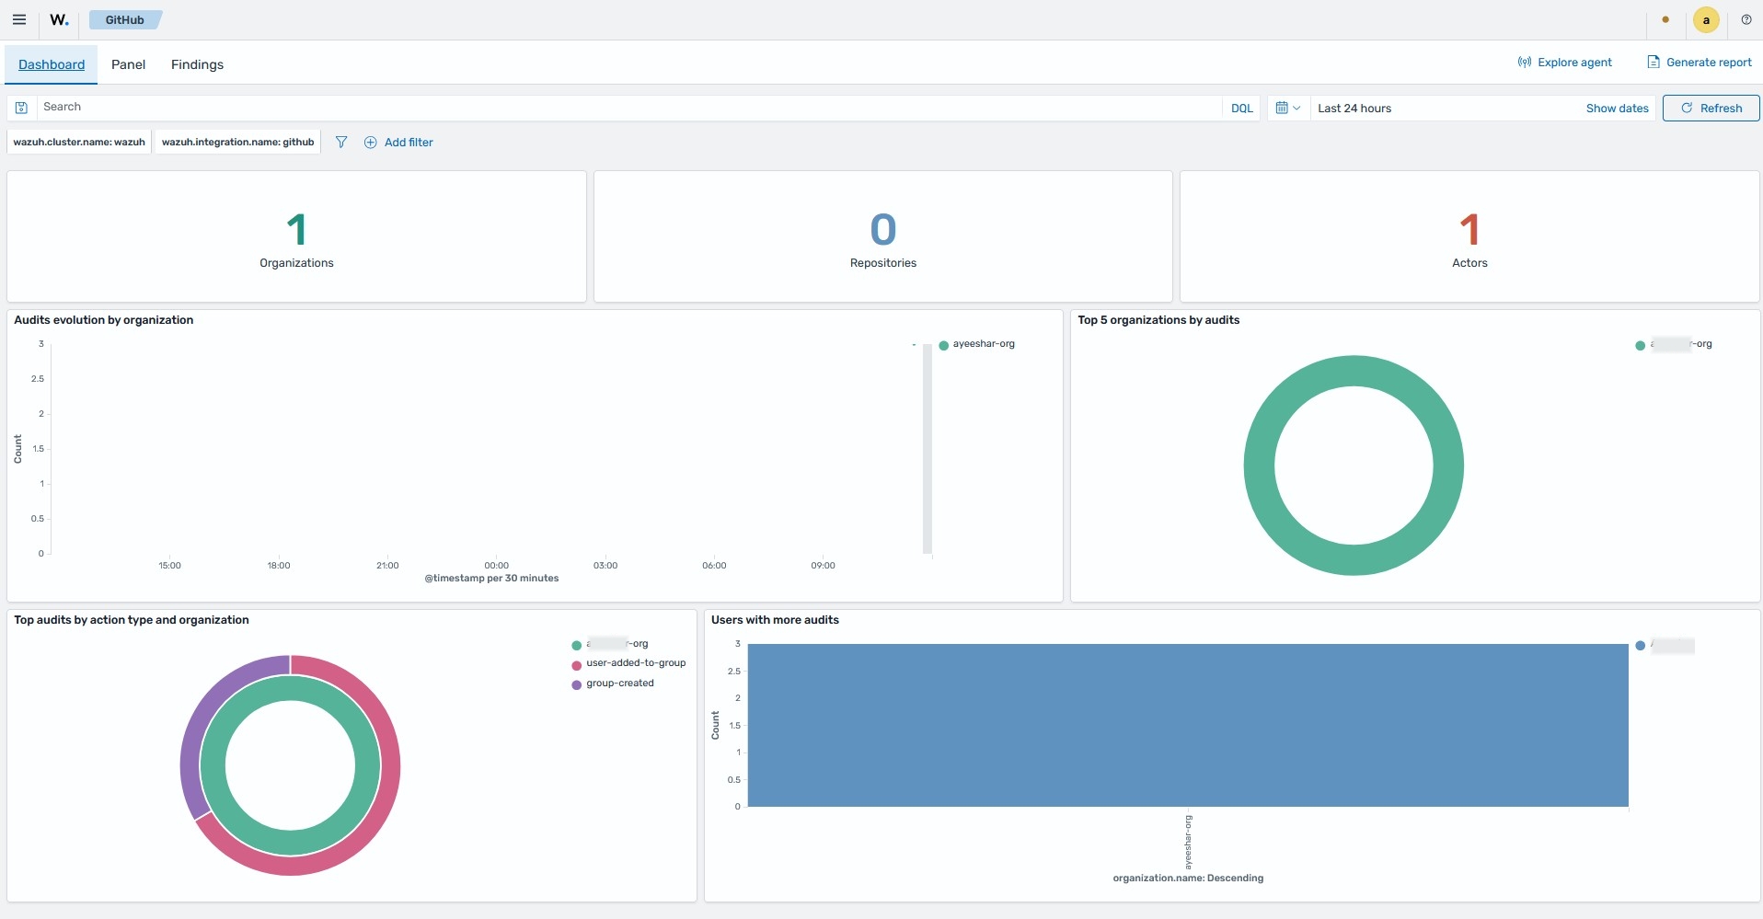The image size is (1763, 919).
Task: Open the calendar quick date menu
Action: (1288, 109)
